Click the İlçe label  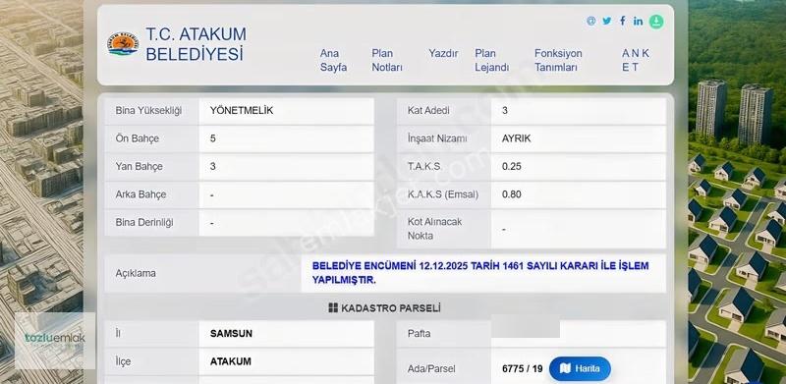pyautogui.click(x=124, y=361)
